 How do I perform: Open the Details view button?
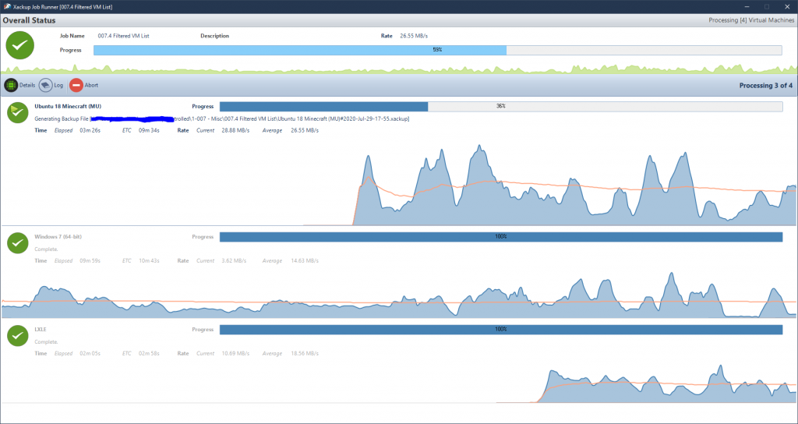(x=19, y=85)
